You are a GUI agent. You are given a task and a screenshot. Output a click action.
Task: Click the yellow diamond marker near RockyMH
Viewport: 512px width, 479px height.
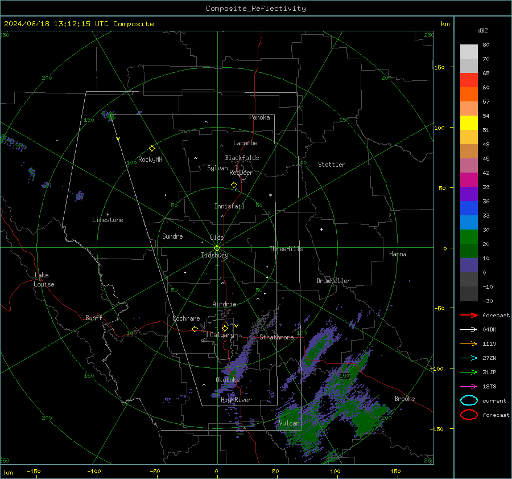pos(152,149)
